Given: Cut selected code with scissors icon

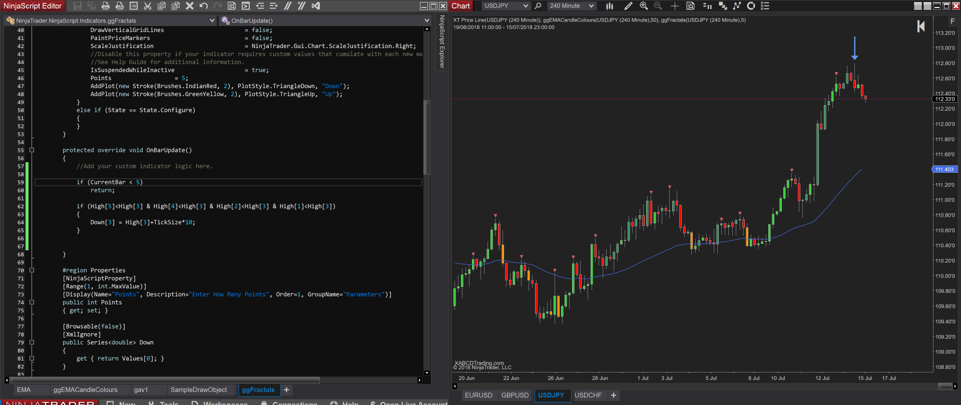Looking at the screenshot, I should [x=148, y=6].
